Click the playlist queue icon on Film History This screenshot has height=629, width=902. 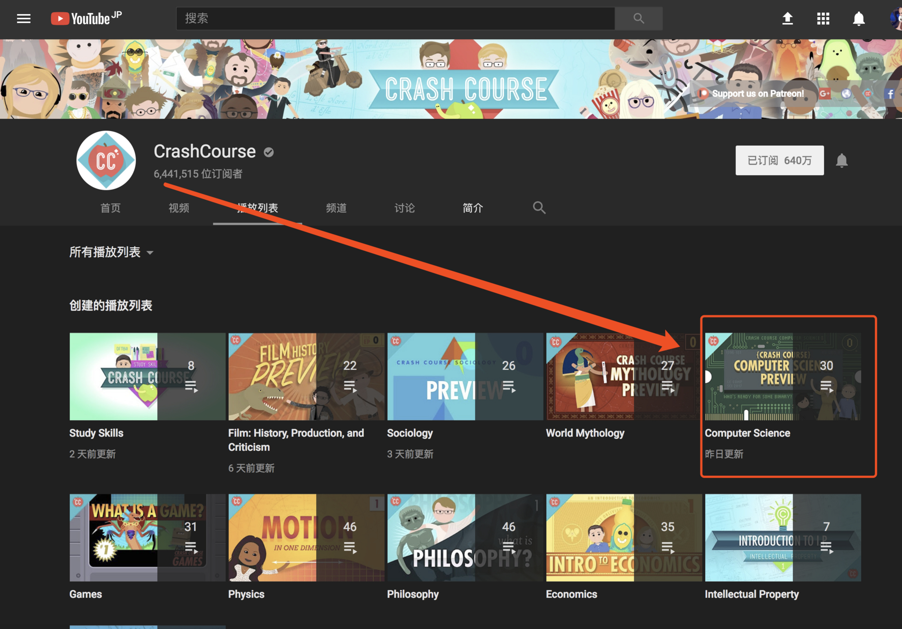pyautogui.click(x=350, y=386)
